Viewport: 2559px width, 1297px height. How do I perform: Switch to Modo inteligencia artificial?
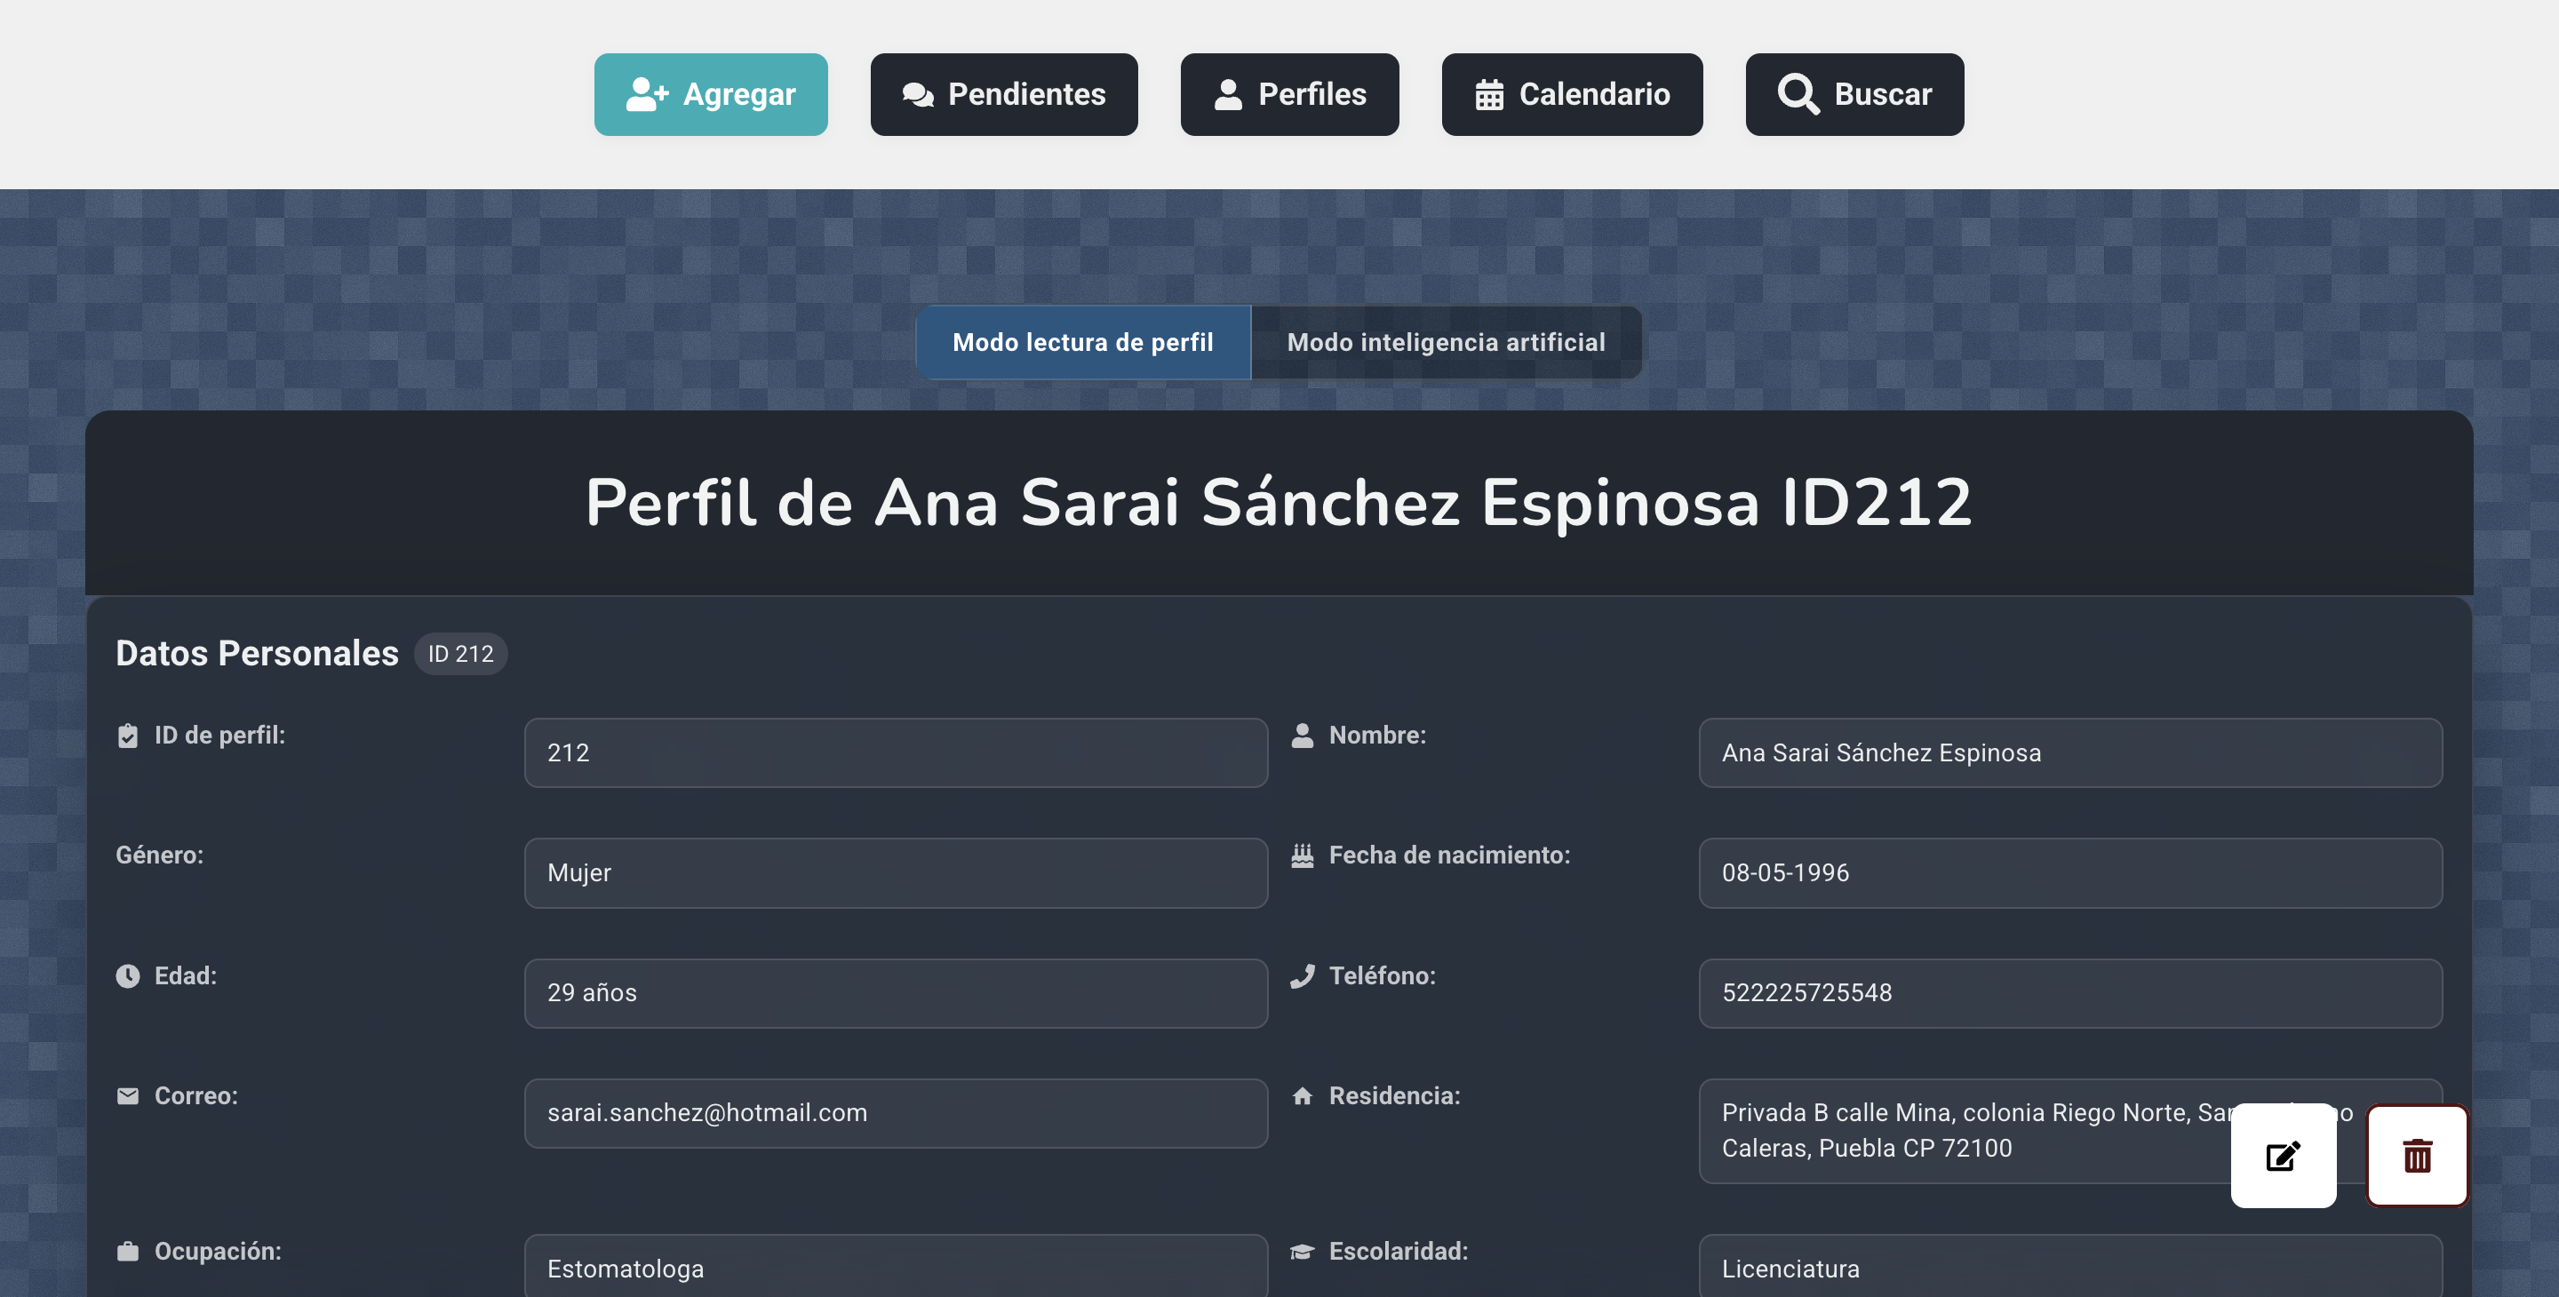[1446, 343]
